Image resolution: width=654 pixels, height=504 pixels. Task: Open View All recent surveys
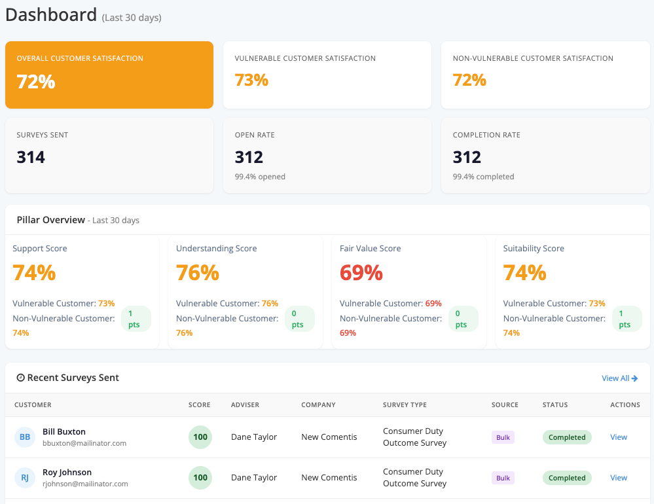(x=619, y=378)
